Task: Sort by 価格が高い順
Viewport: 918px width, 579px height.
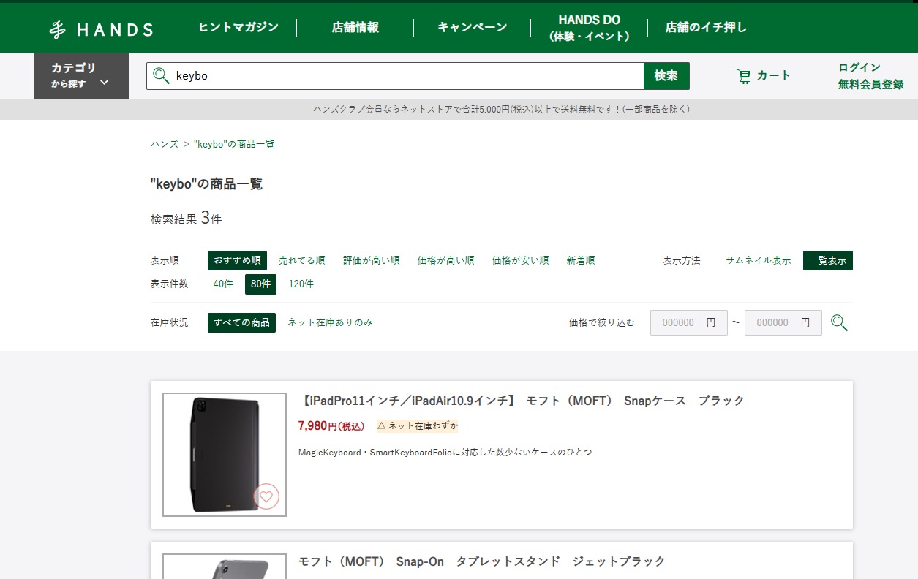Action: (446, 260)
